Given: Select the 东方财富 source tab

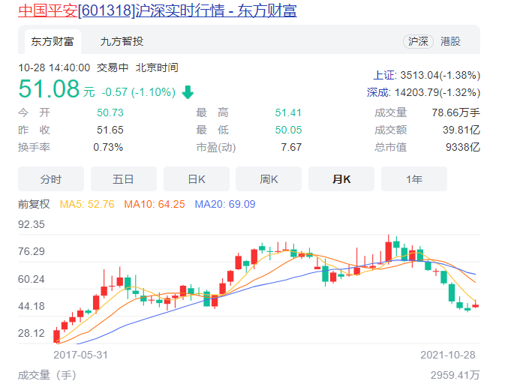Looking at the screenshot, I should [x=53, y=41].
